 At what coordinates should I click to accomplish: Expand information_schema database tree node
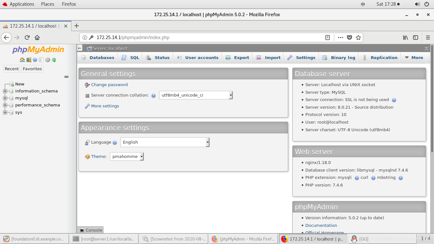click(x=5, y=91)
